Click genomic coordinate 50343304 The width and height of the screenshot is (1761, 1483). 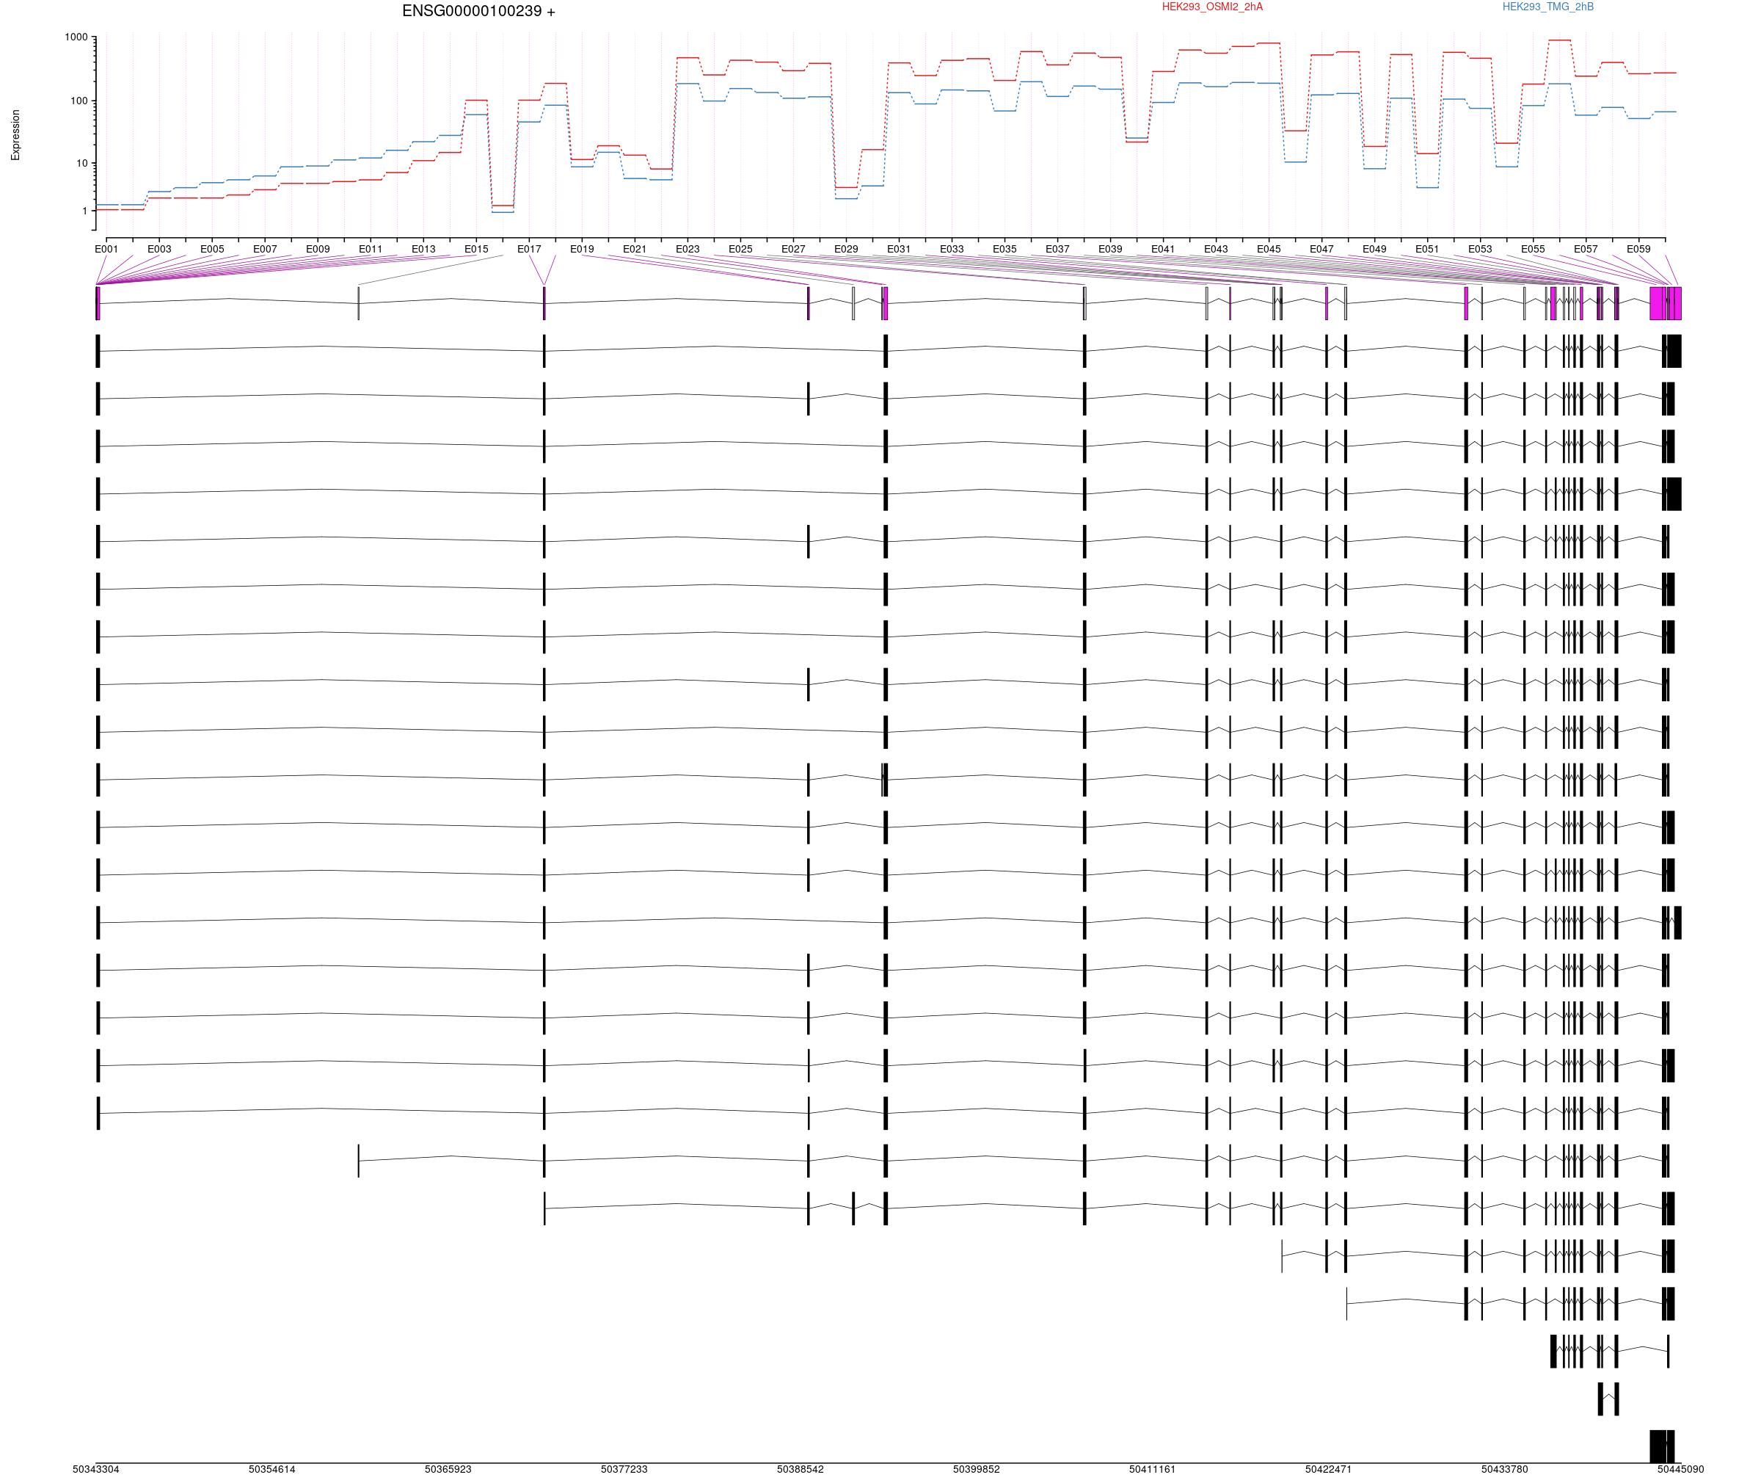coord(96,1470)
